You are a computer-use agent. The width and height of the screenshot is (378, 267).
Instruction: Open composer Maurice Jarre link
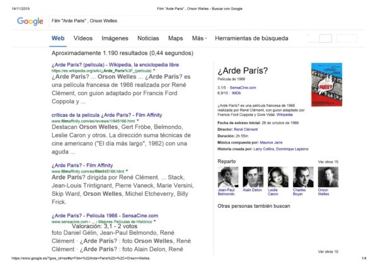tap(271, 142)
